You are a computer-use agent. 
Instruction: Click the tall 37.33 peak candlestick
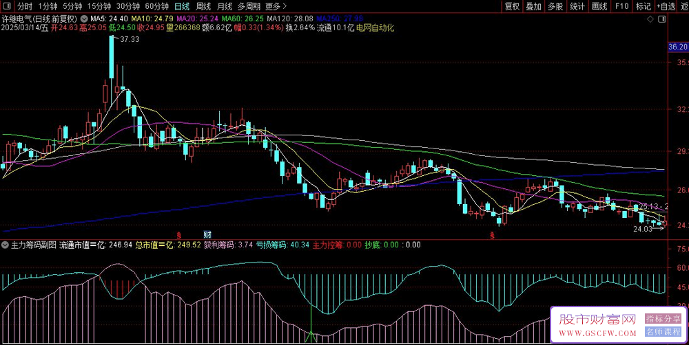point(112,56)
